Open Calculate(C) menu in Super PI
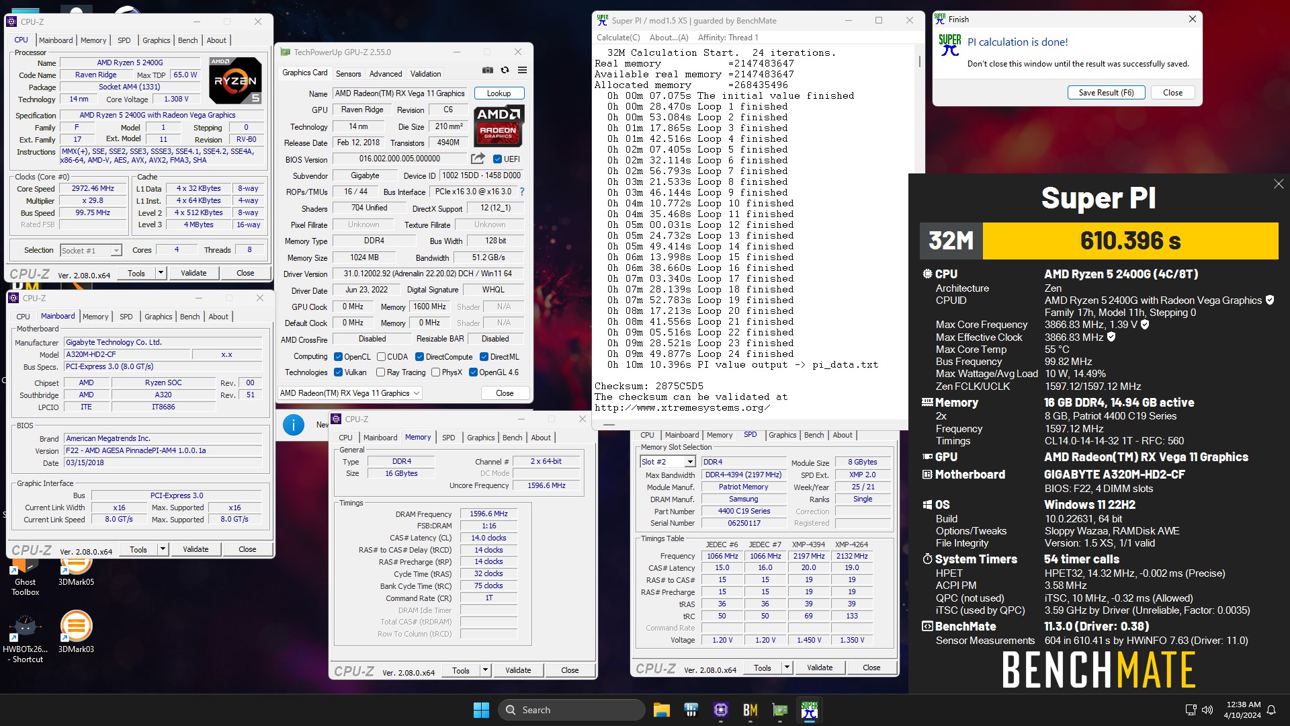This screenshot has width=1290, height=726. (618, 38)
